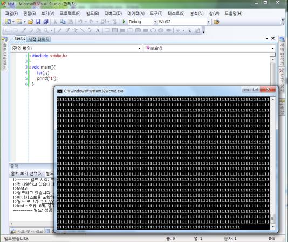Click the Save icon in the toolbar
Screen dimensions: 288x242
pyautogui.click(x=38, y=22)
